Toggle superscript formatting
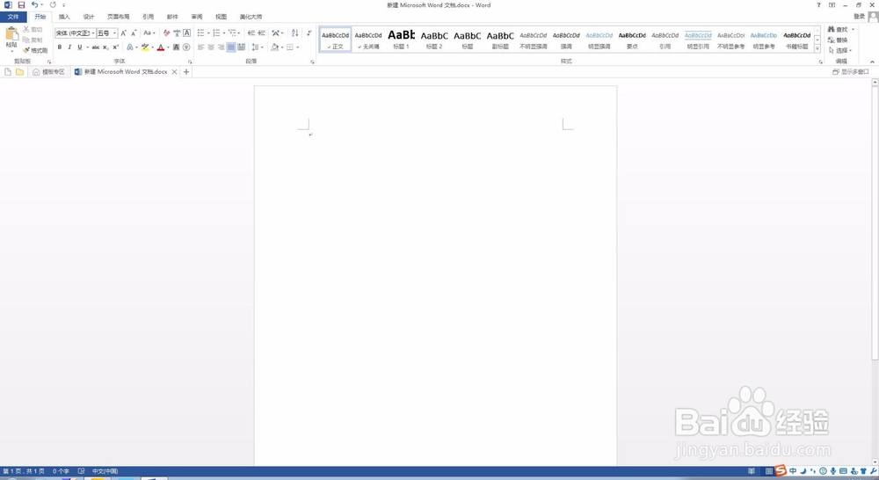The width and height of the screenshot is (879, 480). [x=115, y=47]
